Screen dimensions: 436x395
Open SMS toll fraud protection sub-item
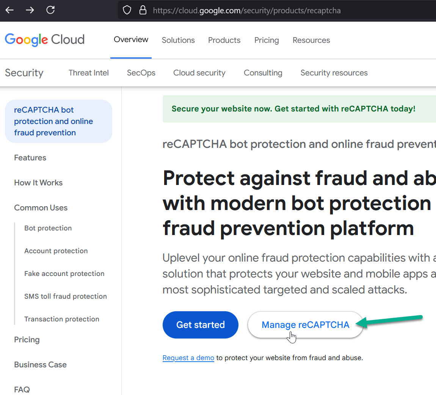tap(65, 296)
